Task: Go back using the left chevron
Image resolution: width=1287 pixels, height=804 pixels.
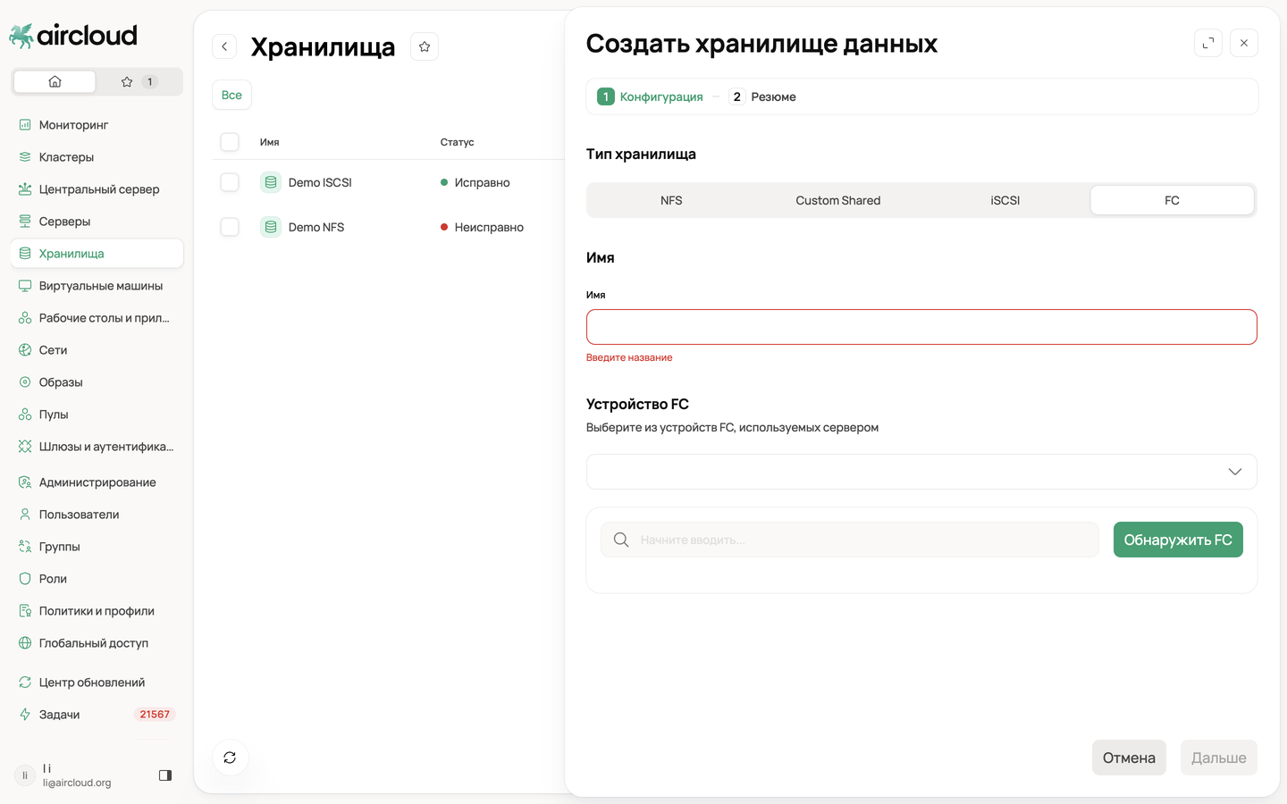Action: coord(224,46)
